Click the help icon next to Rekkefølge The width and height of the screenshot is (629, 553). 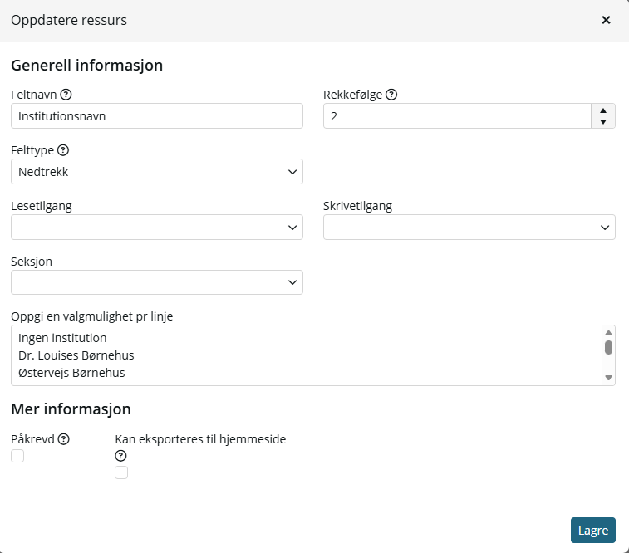(391, 95)
